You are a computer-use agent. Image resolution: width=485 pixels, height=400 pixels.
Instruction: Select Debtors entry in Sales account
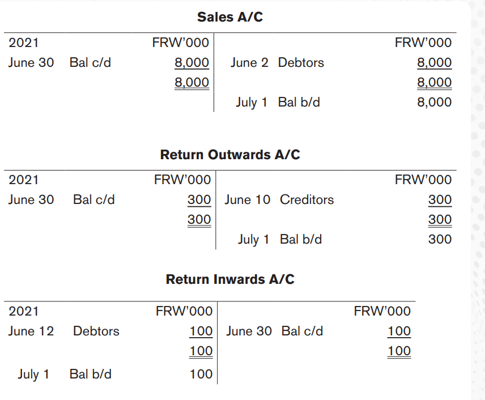click(x=301, y=62)
